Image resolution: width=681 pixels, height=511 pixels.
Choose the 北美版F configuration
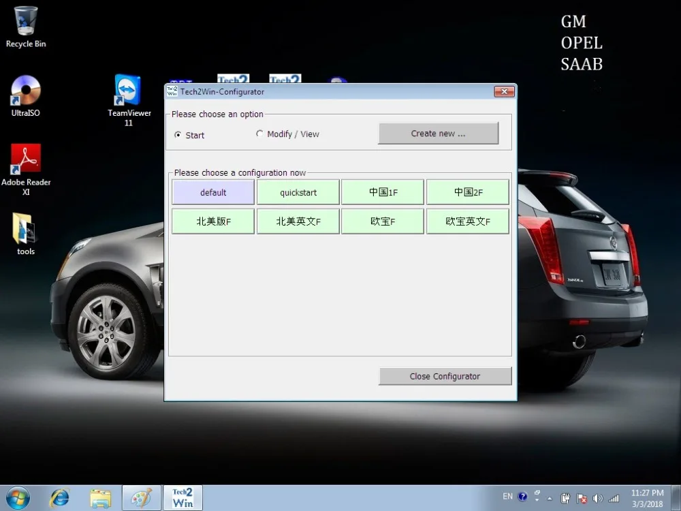pos(212,221)
